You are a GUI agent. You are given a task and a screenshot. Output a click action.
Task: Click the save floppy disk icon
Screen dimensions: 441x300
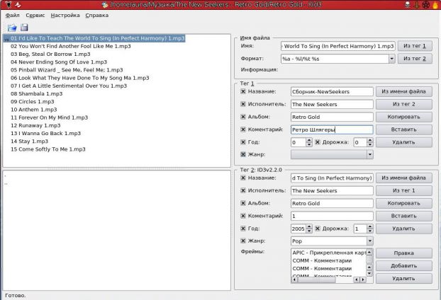point(24,27)
